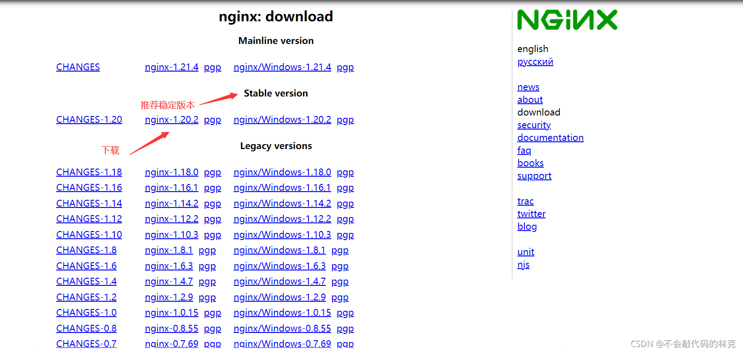Open pgp signature beside nginx/Windows-1.0.15
743x352 pixels.
click(345, 313)
